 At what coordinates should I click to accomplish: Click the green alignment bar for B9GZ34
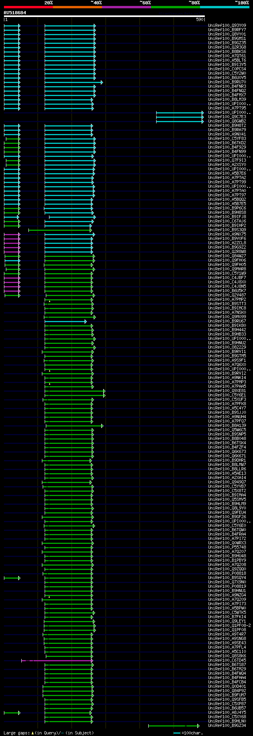click(x=174, y=726)
